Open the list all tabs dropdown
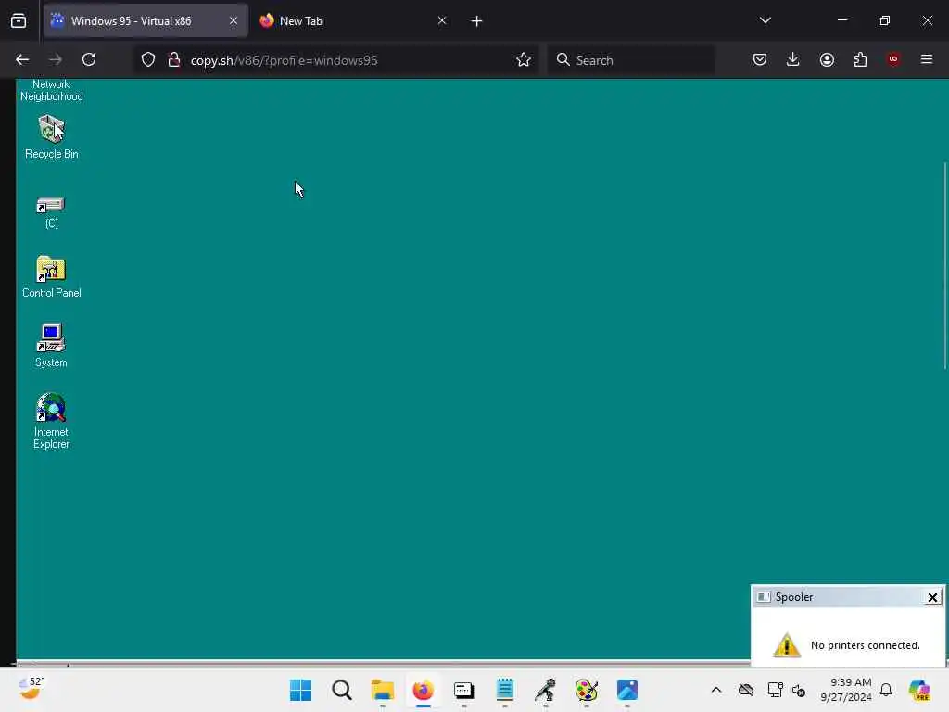This screenshot has width=949, height=712. [x=765, y=20]
